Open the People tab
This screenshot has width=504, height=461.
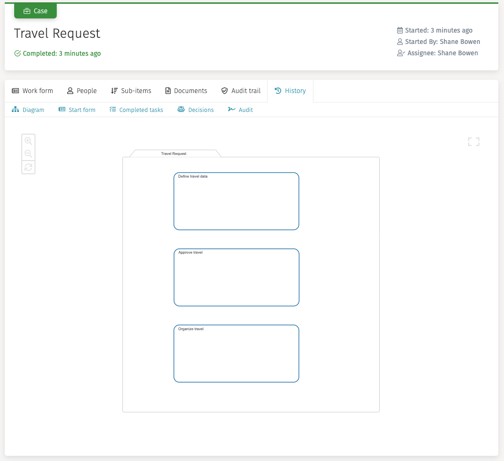point(82,90)
